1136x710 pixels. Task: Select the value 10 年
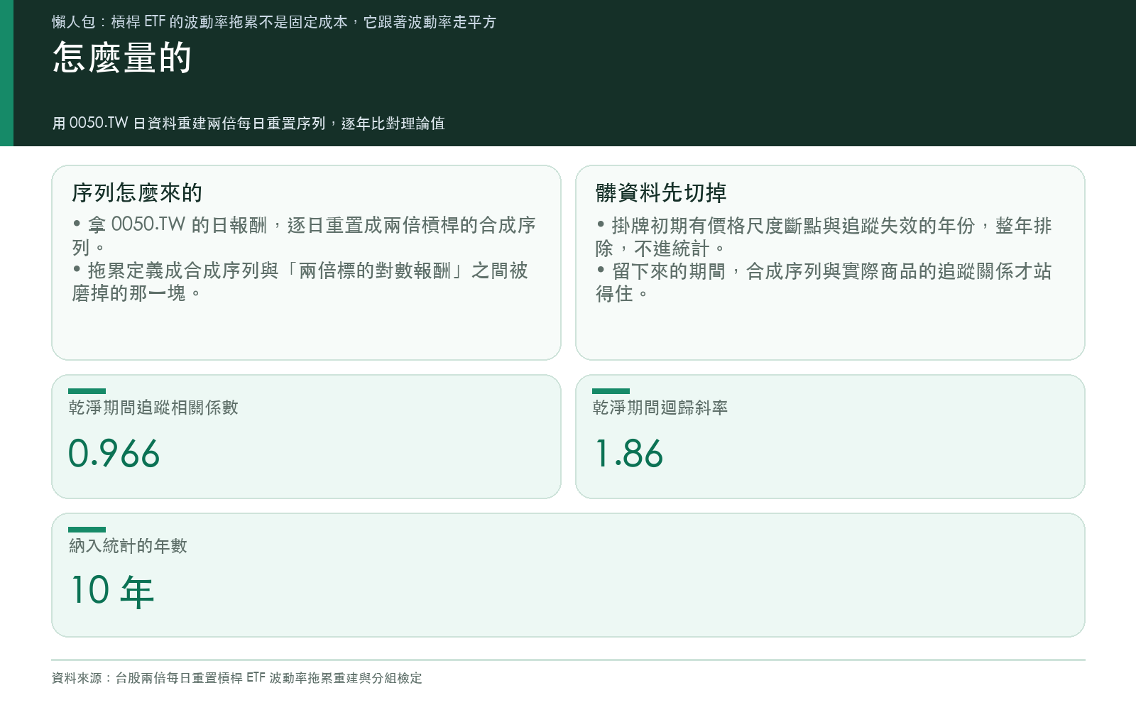click(112, 591)
